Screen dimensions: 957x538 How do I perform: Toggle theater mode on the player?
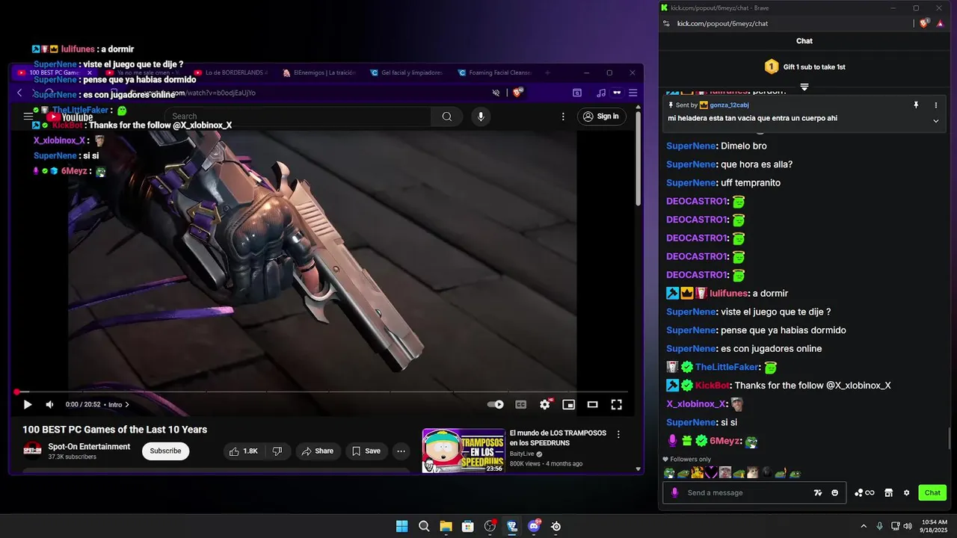click(x=592, y=404)
